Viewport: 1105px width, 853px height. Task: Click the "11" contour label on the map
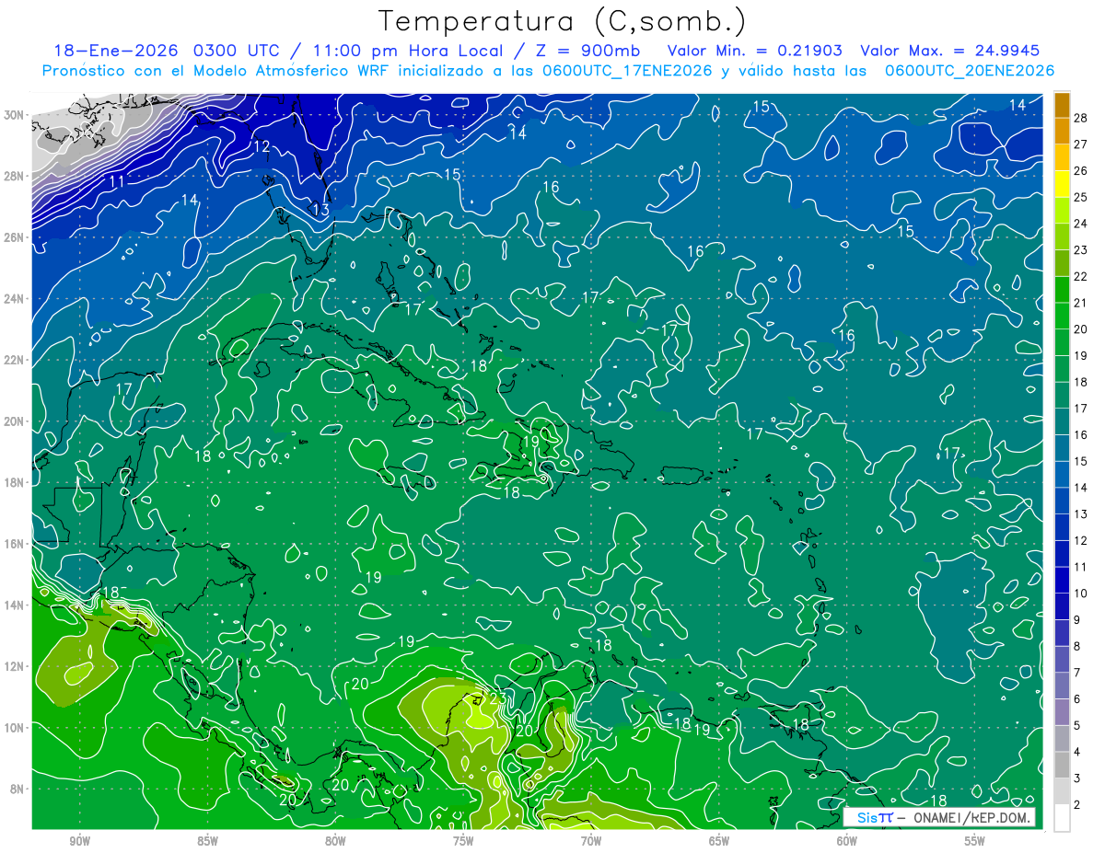pyautogui.click(x=117, y=182)
